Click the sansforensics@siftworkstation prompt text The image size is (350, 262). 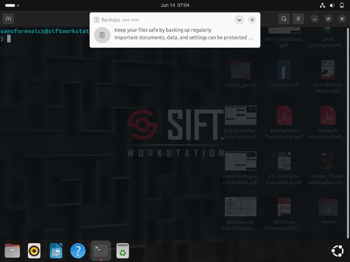[x=44, y=31]
